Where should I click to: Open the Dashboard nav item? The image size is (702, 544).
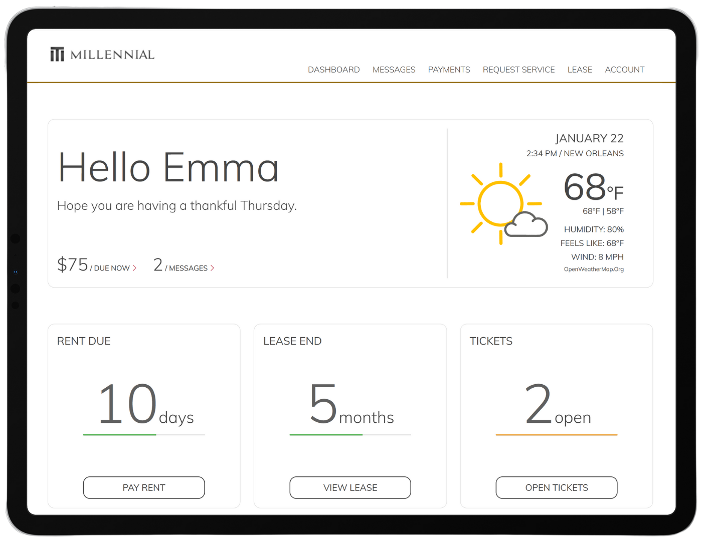[x=333, y=69]
